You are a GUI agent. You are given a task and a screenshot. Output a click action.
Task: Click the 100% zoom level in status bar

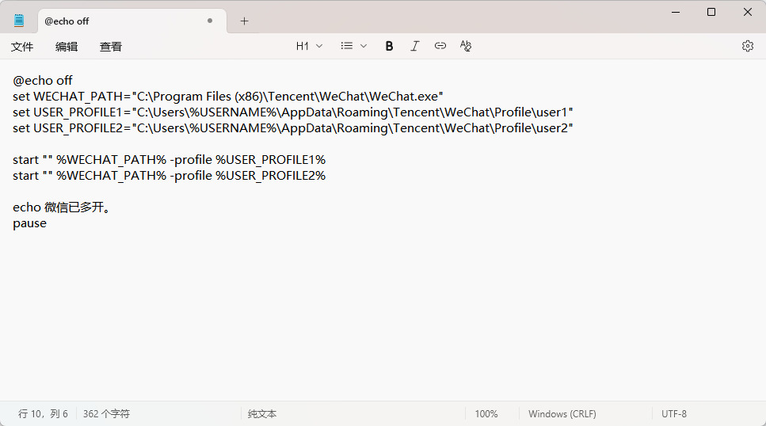486,414
